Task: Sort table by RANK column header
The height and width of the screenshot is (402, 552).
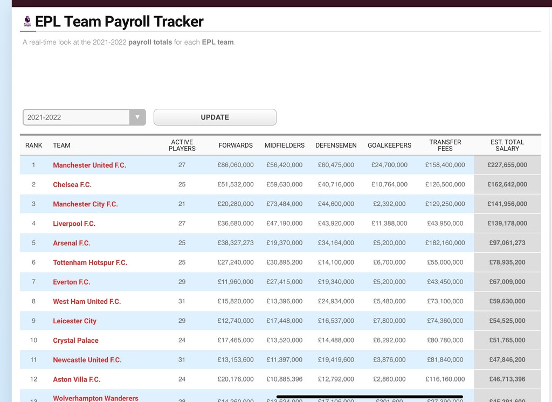Action: tap(34, 145)
